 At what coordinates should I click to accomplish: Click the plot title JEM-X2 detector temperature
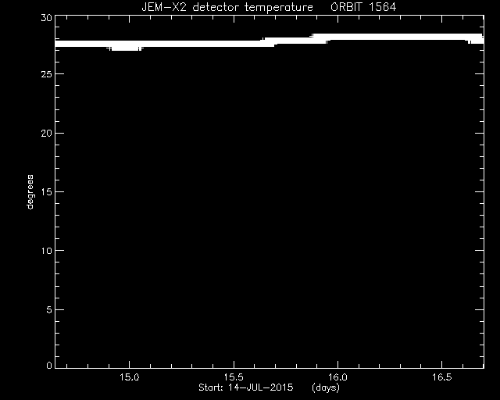(x=227, y=7)
